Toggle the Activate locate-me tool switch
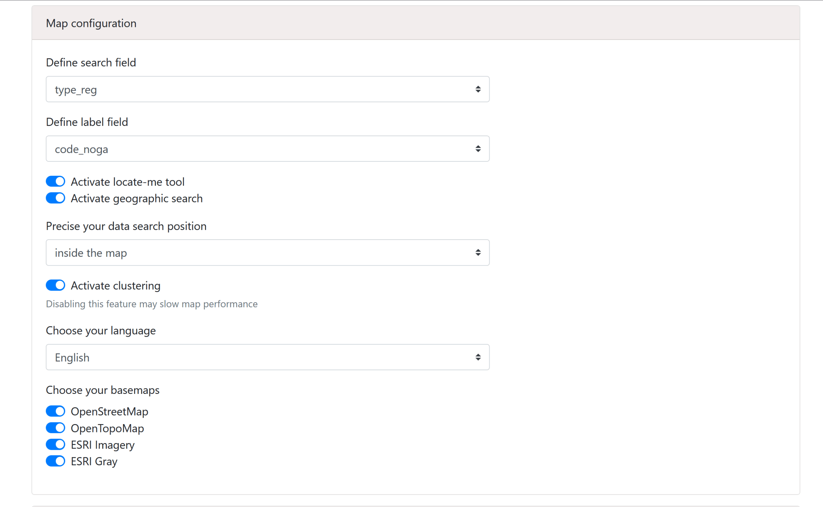823x507 pixels. click(55, 182)
